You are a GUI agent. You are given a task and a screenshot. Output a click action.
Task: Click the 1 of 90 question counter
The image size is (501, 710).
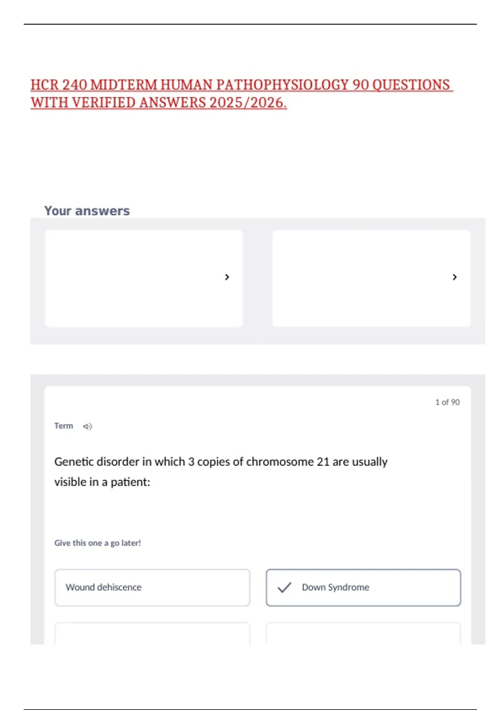click(x=447, y=402)
